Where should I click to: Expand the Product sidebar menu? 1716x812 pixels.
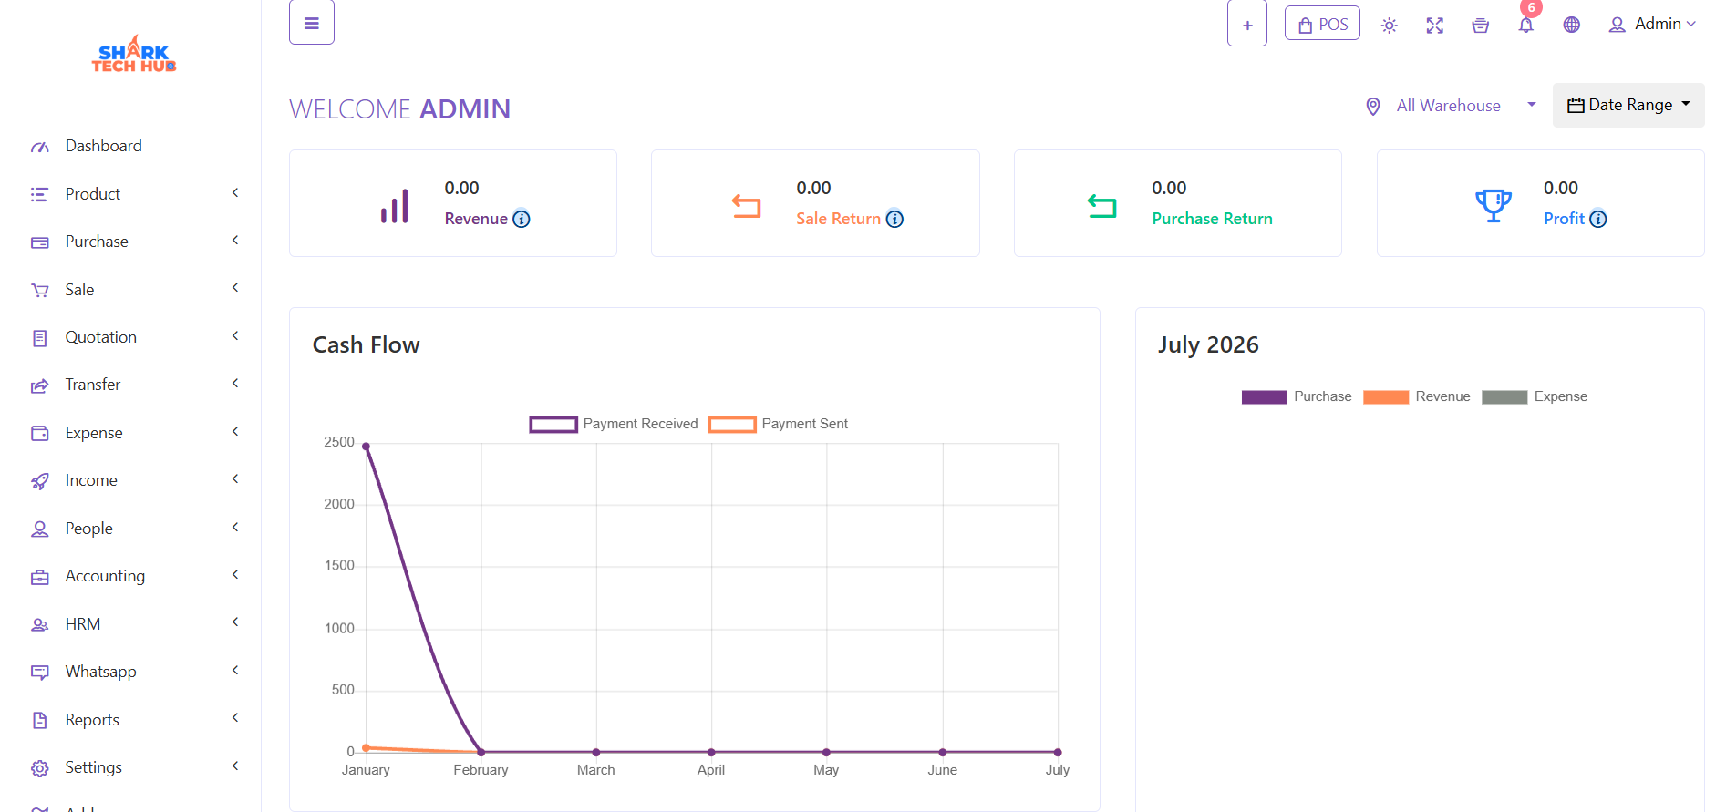(134, 194)
